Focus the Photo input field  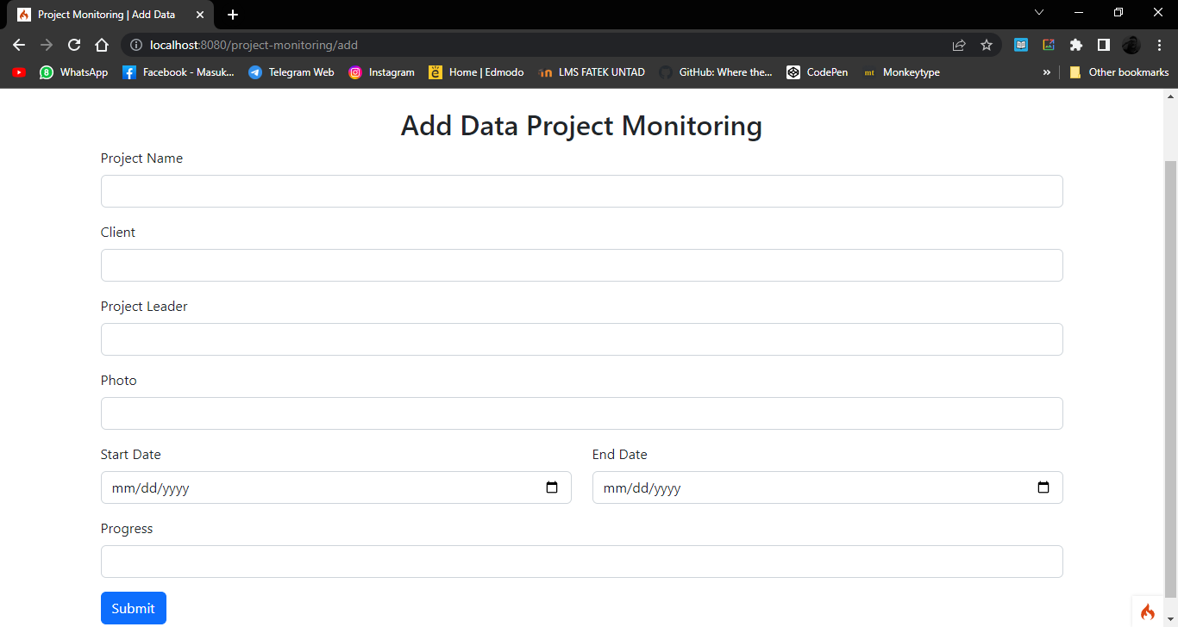582,413
